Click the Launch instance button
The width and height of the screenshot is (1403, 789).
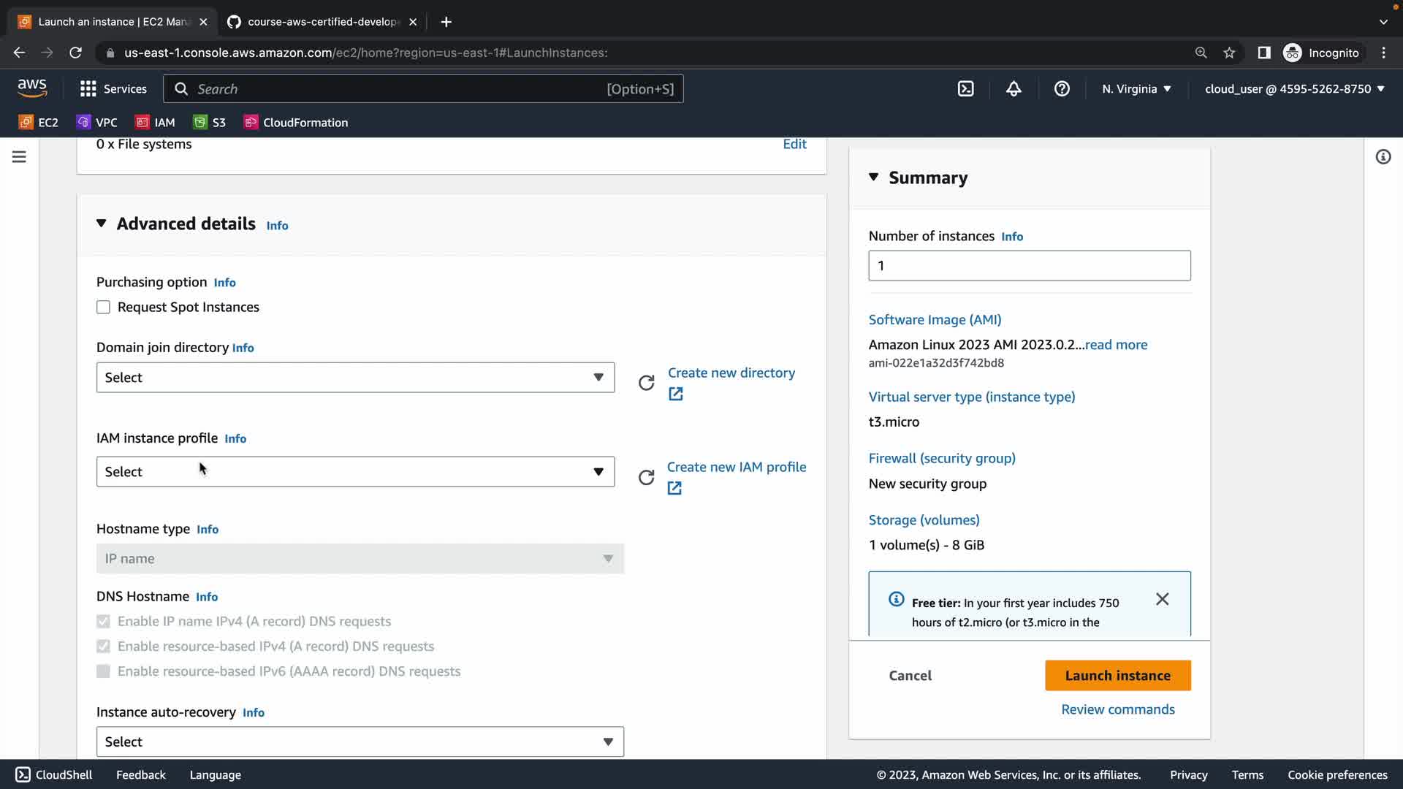[1117, 676]
